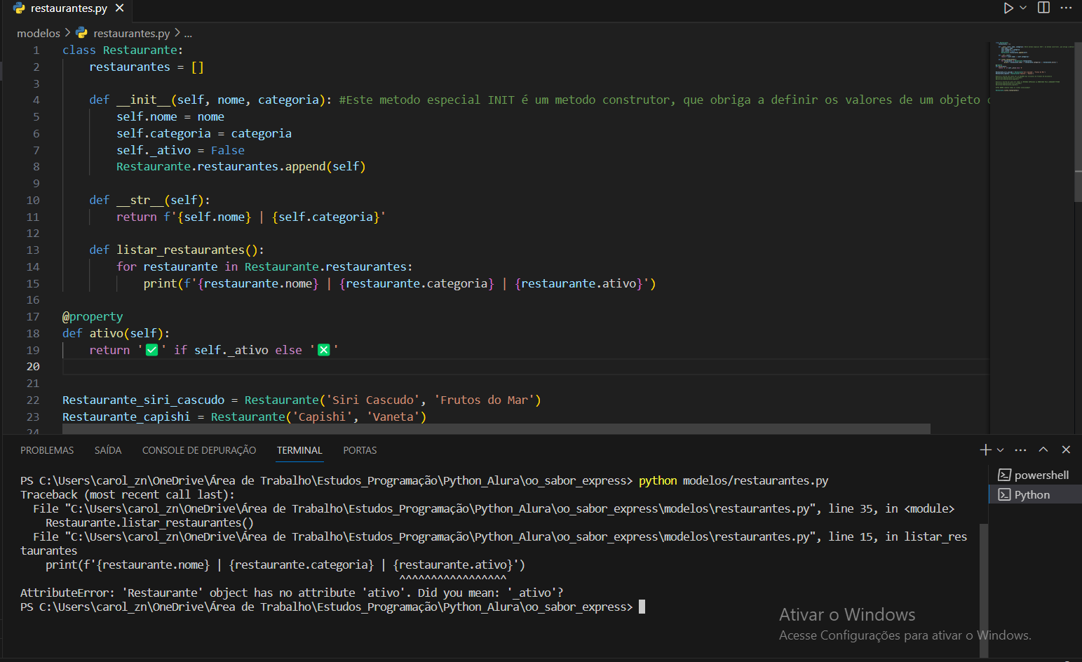Screen dimensions: 1082x662
Task: Open the PORTAS panel tab
Action: tap(360, 450)
